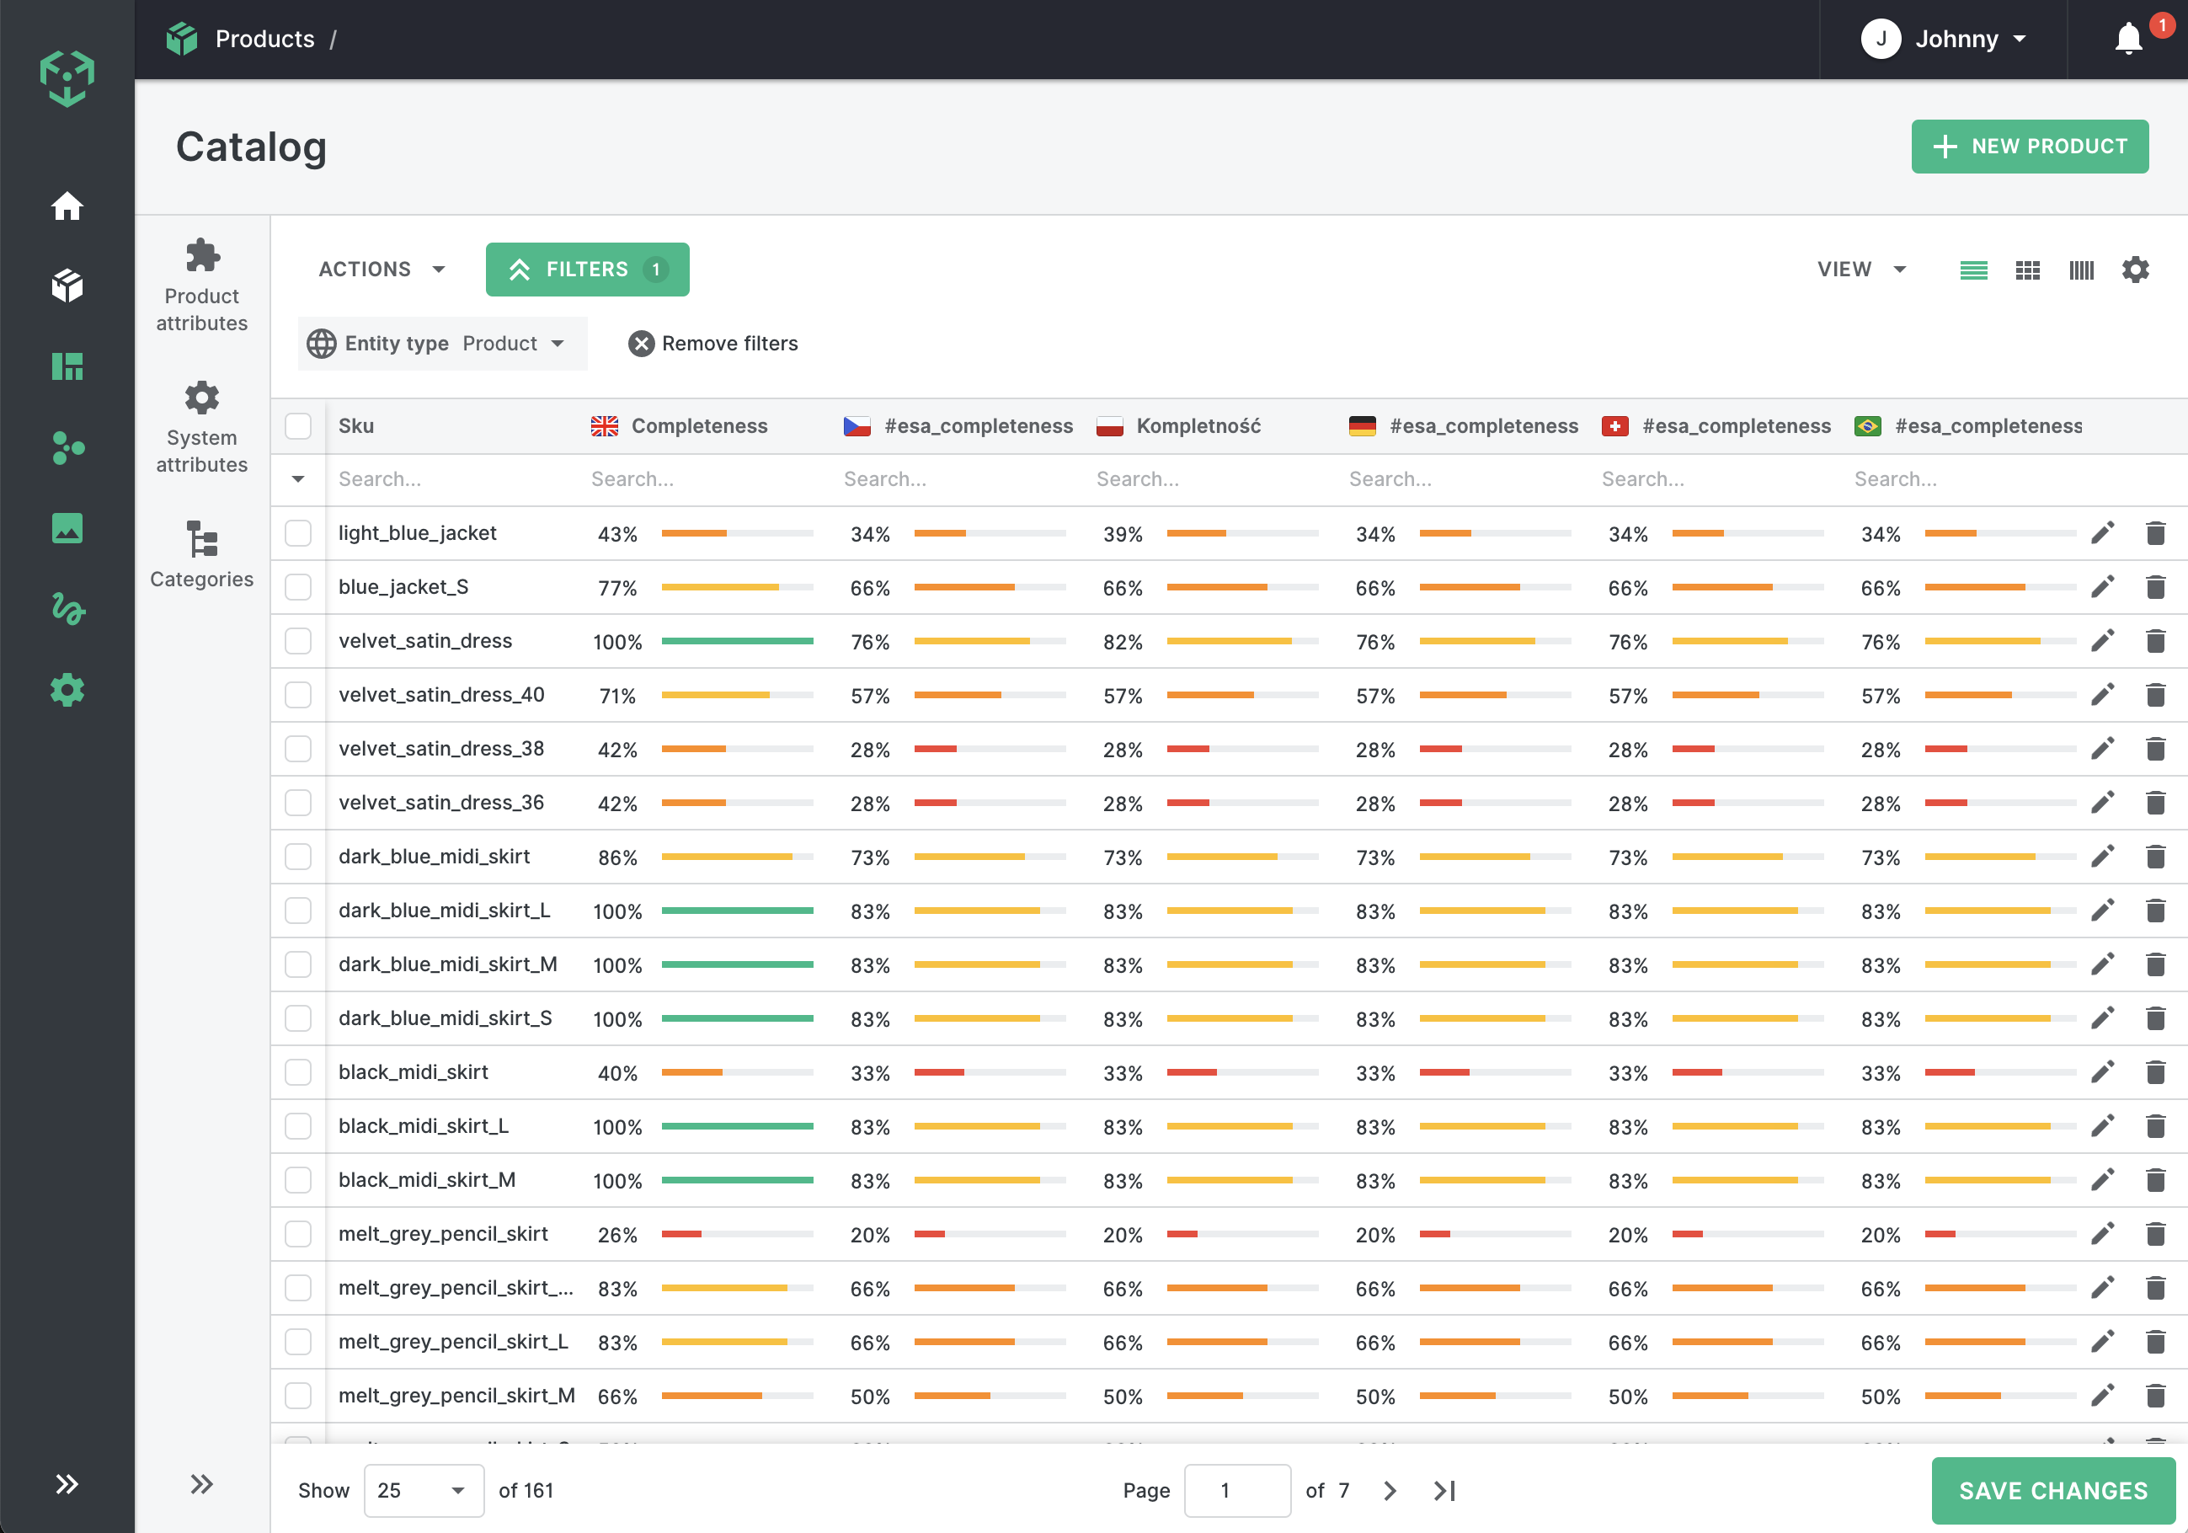Switch to grid view icon
Viewport: 2188px width, 1533px height.
[2027, 270]
